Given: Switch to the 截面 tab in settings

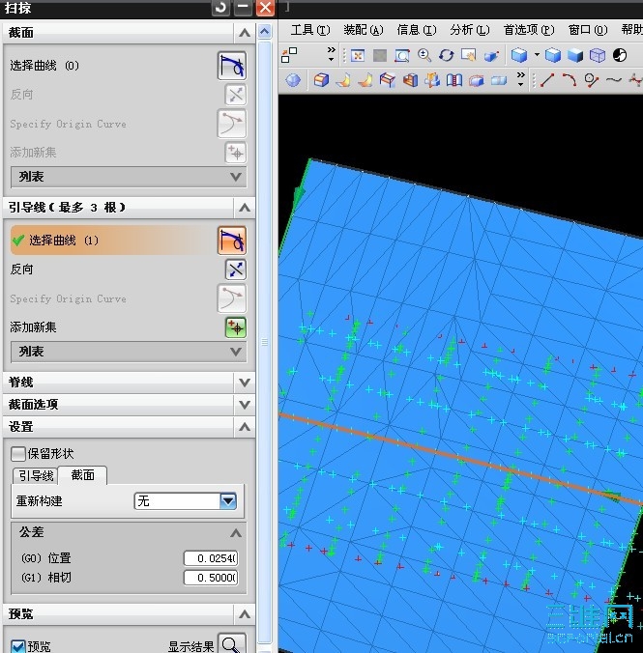Looking at the screenshot, I should [82, 475].
